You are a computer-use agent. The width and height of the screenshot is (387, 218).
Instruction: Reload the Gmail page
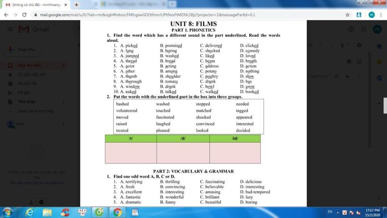(24, 15)
